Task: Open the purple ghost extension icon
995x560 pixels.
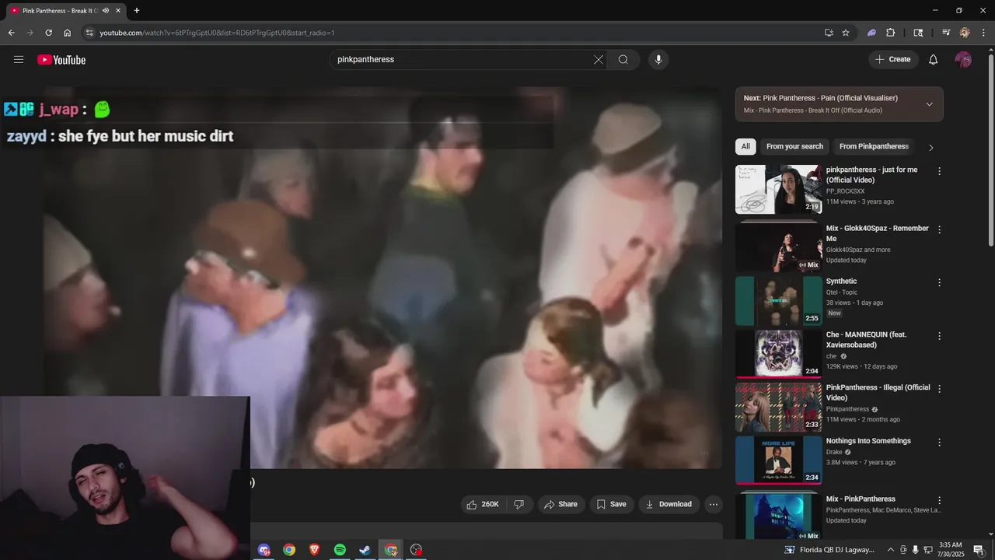Action: tap(871, 33)
